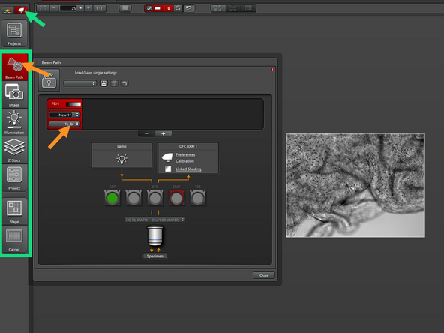
Task: Open the Load/Save single setting dropdown
Action: [x=79, y=83]
